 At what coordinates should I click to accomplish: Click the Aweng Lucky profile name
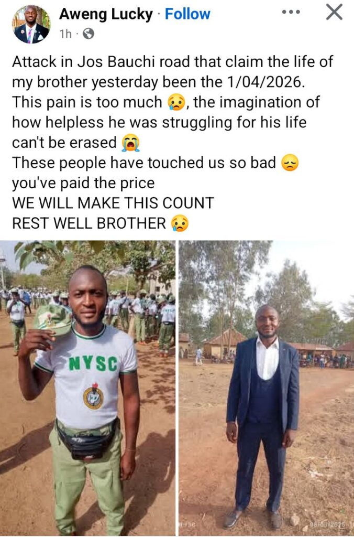[x=106, y=14]
